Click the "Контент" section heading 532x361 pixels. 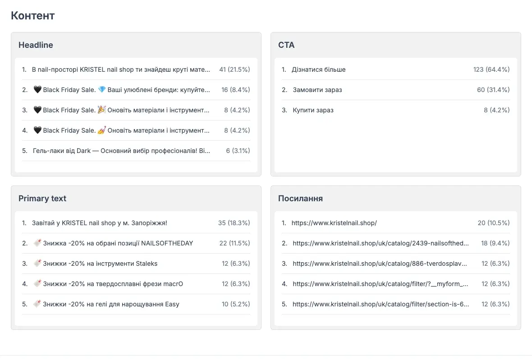coord(32,16)
